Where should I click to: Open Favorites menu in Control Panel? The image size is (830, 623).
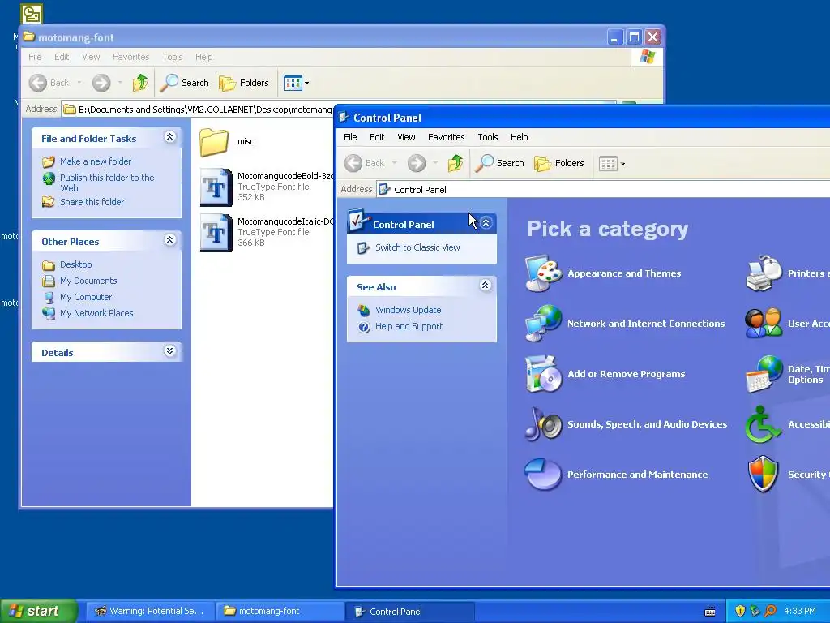point(447,137)
